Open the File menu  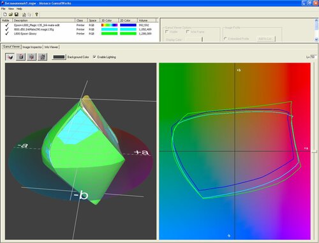3,9
